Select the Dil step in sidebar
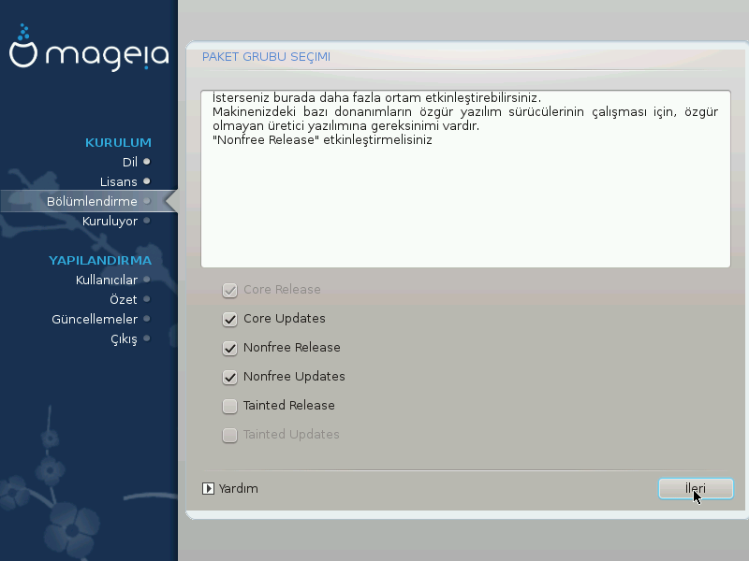The width and height of the screenshot is (749, 561). [x=130, y=162]
